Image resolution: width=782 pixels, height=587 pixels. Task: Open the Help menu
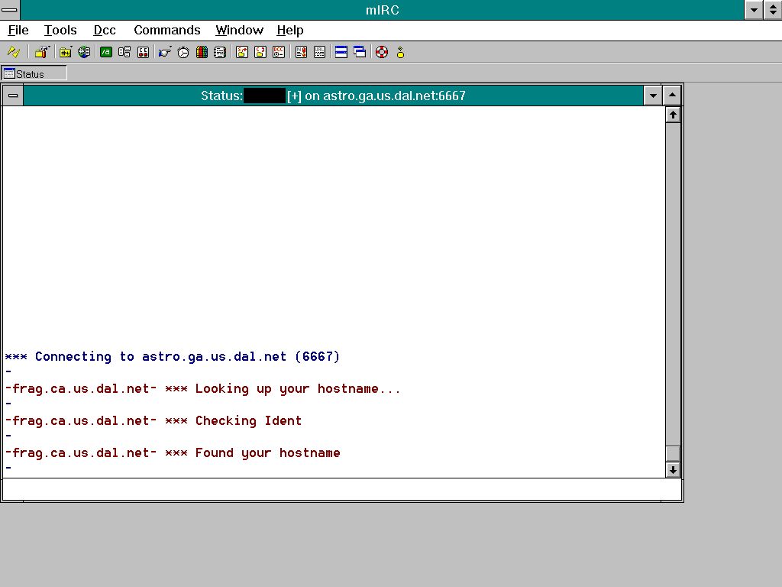[x=290, y=31]
